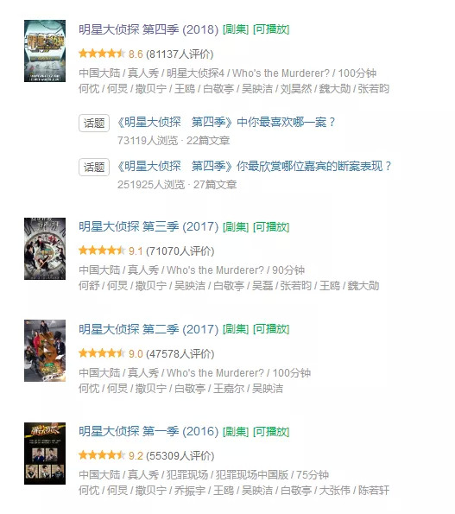Image resolution: width=455 pixels, height=514 pixels.
Task: Open the 明星大侦探 第三季 (2017) poster thumbnail
Action: pos(45,249)
